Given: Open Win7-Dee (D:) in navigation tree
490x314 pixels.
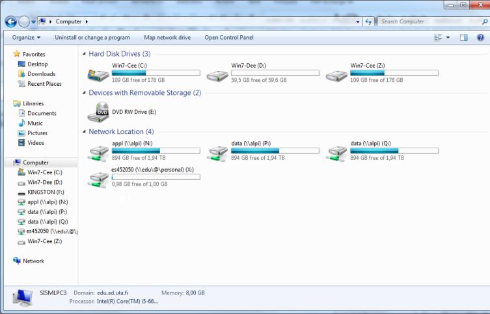Looking at the screenshot, I should tap(45, 182).
